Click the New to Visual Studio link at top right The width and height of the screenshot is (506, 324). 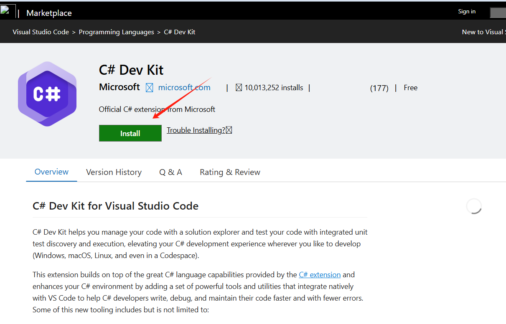(484, 32)
